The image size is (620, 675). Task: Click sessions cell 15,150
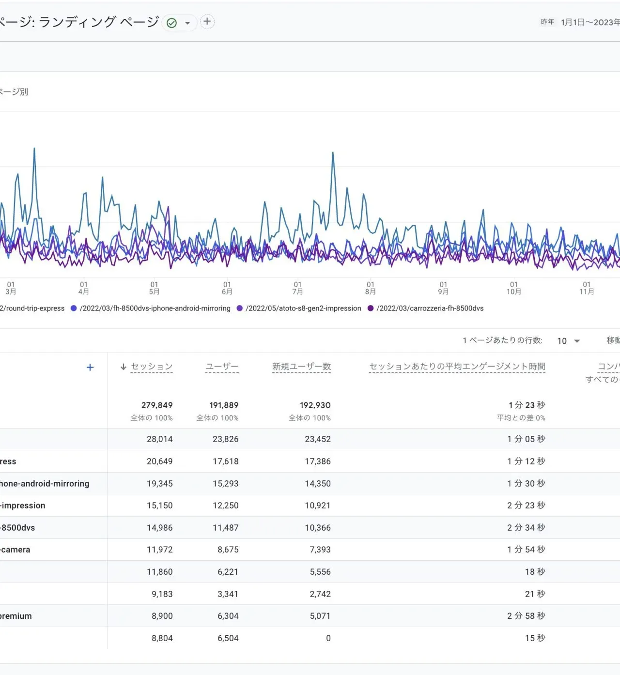(x=160, y=506)
